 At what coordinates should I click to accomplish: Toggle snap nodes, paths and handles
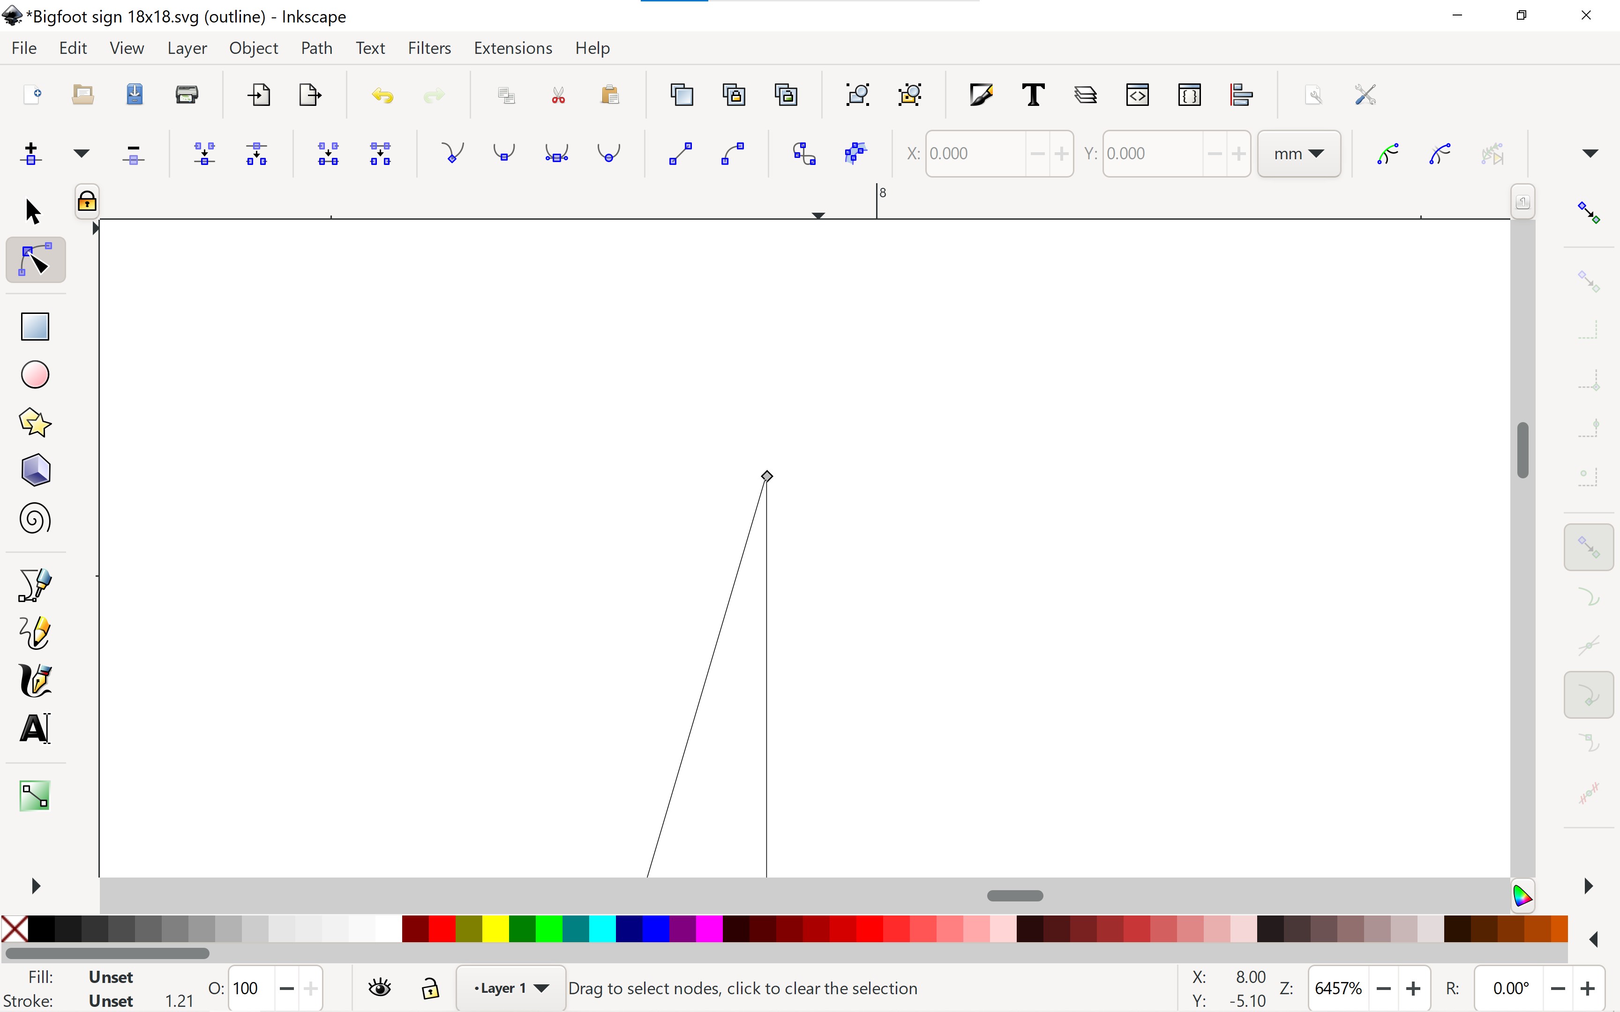(1589, 548)
